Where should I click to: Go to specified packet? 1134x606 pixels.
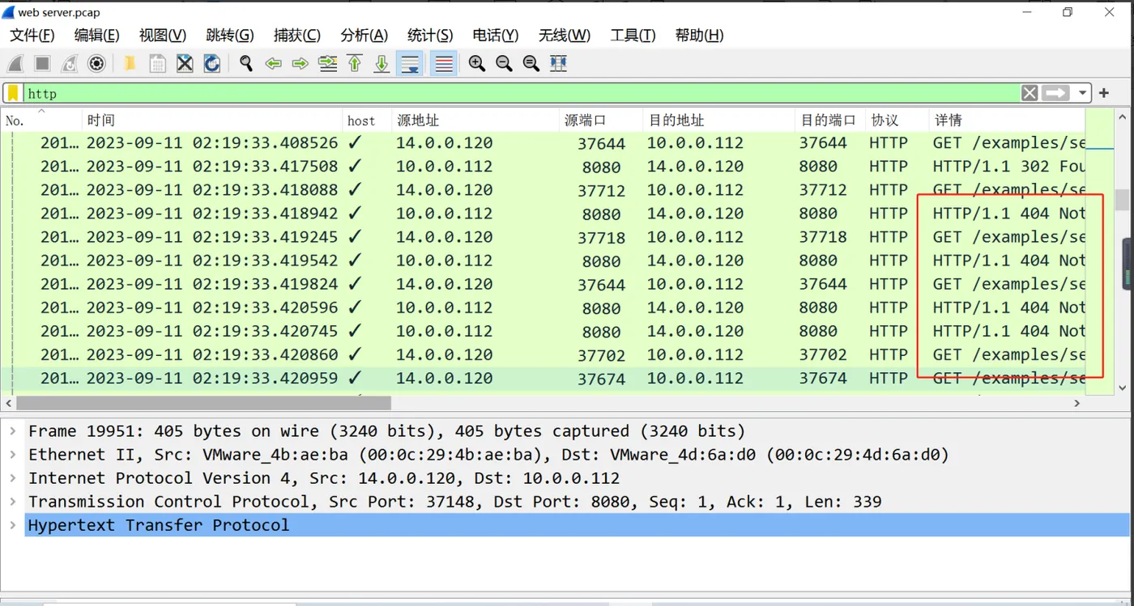coord(327,63)
